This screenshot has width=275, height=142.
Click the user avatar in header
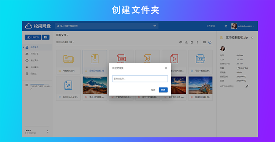(x=234, y=26)
